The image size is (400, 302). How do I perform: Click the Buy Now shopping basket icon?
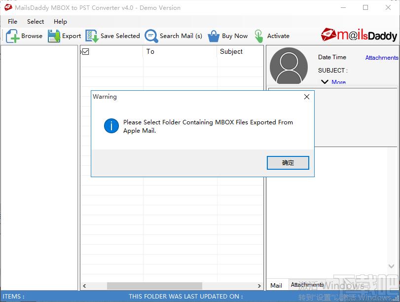click(x=214, y=36)
